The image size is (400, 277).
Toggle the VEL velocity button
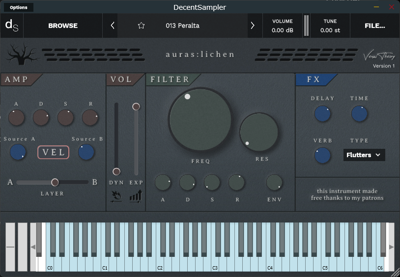coord(53,152)
